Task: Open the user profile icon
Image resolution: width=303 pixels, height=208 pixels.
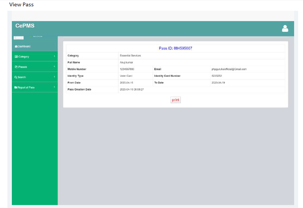Action: [285, 29]
